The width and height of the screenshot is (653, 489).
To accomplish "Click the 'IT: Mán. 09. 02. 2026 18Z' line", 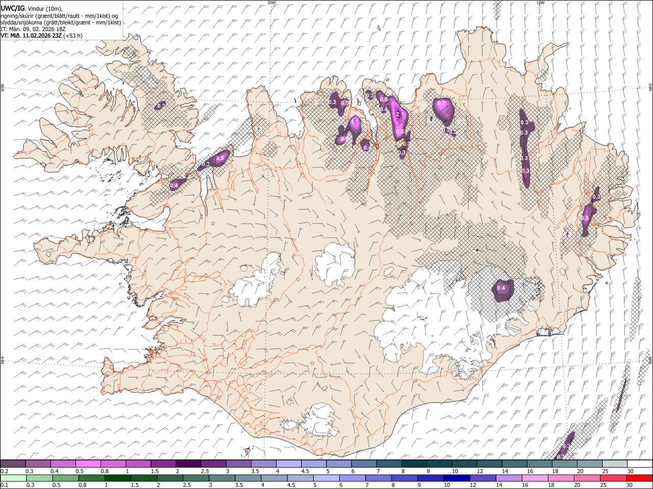I will point(33,29).
